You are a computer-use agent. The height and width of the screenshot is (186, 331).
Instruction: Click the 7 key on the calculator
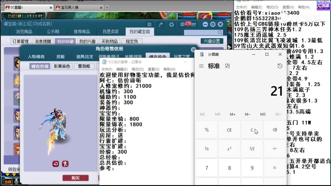click(x=207, y=168)
